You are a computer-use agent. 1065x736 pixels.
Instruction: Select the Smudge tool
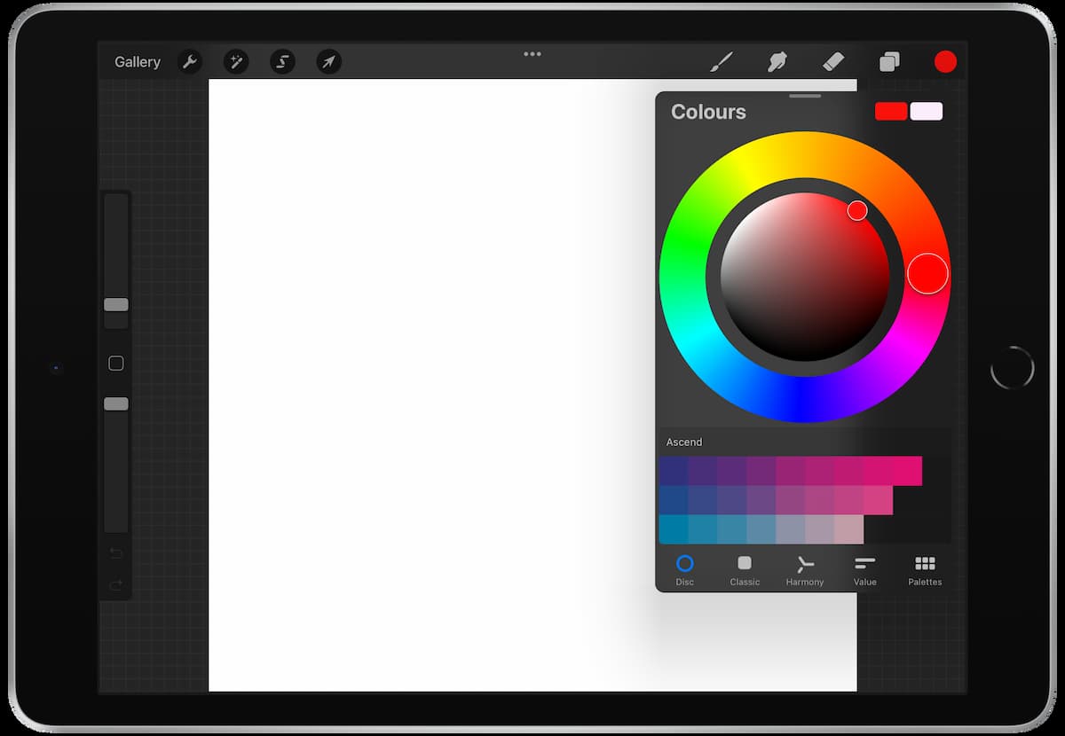(777, 61)
